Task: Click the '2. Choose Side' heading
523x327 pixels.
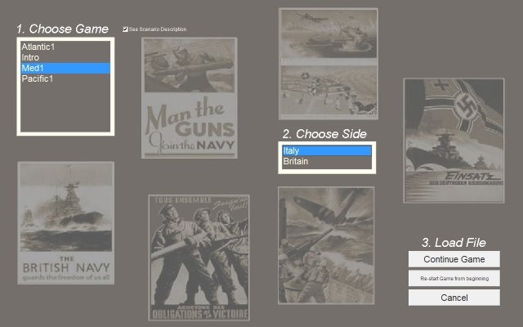Action: point(324,134)
